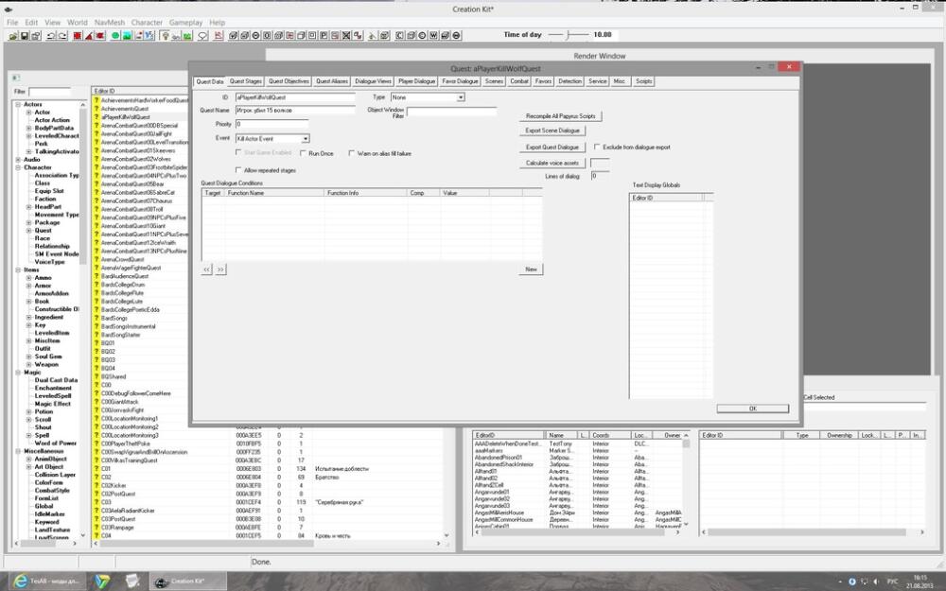Expand the Audio tree node
Viewport: 946px width, 591px height.
(18, 160)
